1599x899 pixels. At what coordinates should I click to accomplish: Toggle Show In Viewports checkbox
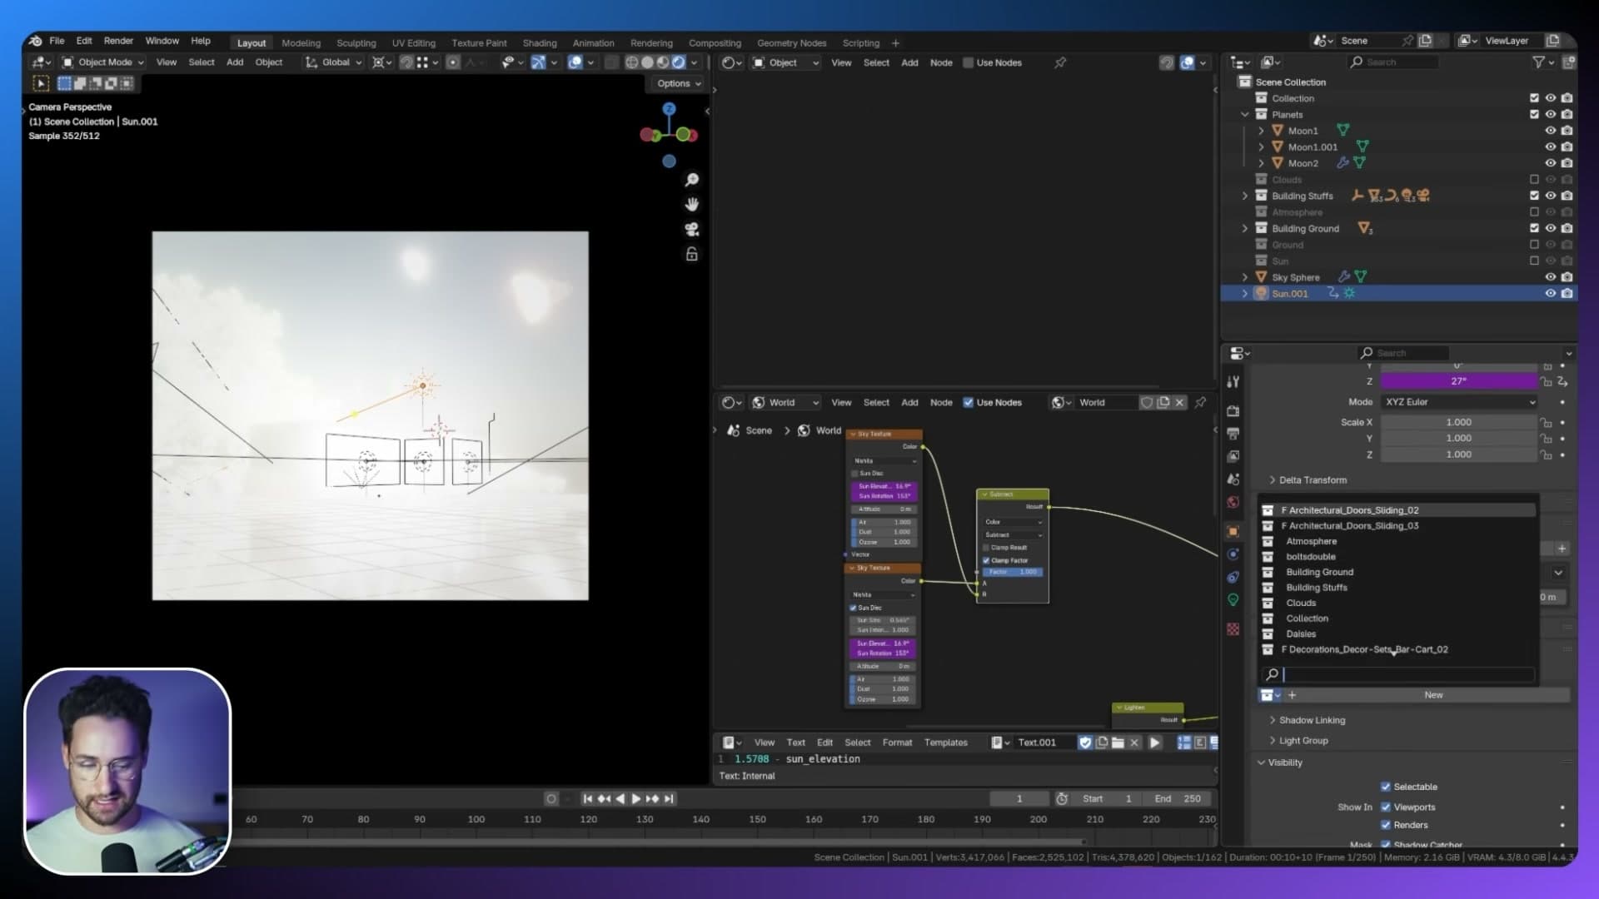pyautogui.click(x=1386, y=807)
